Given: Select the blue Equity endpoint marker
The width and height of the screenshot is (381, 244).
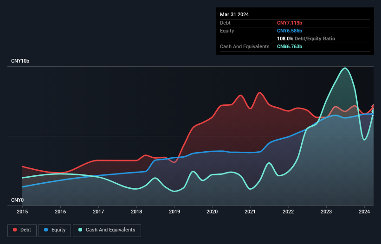Looking at the screenshot, I should 374,114.
